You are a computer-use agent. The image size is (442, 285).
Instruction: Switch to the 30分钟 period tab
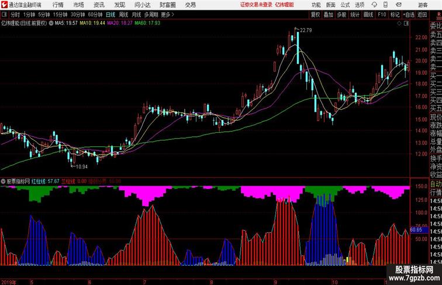point(78,15)
